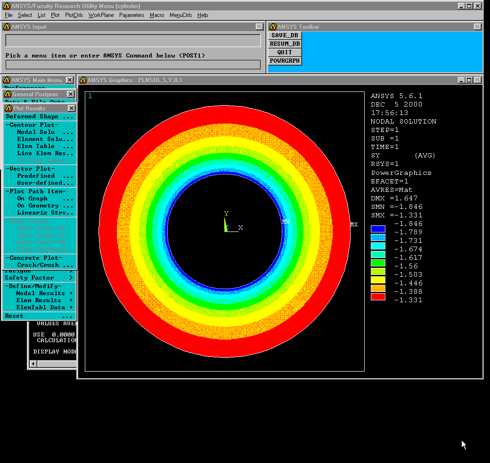The width and height of the screenshot is (490, 463).
Task: Expand the Safety Factor submenu
Action: coord(39,278)
